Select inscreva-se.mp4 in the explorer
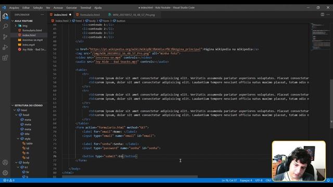333x187 pixels. tap(32, 40)
